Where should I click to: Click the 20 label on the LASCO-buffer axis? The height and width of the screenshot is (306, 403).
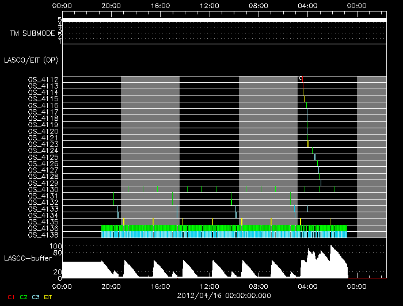tap(58, 272)
